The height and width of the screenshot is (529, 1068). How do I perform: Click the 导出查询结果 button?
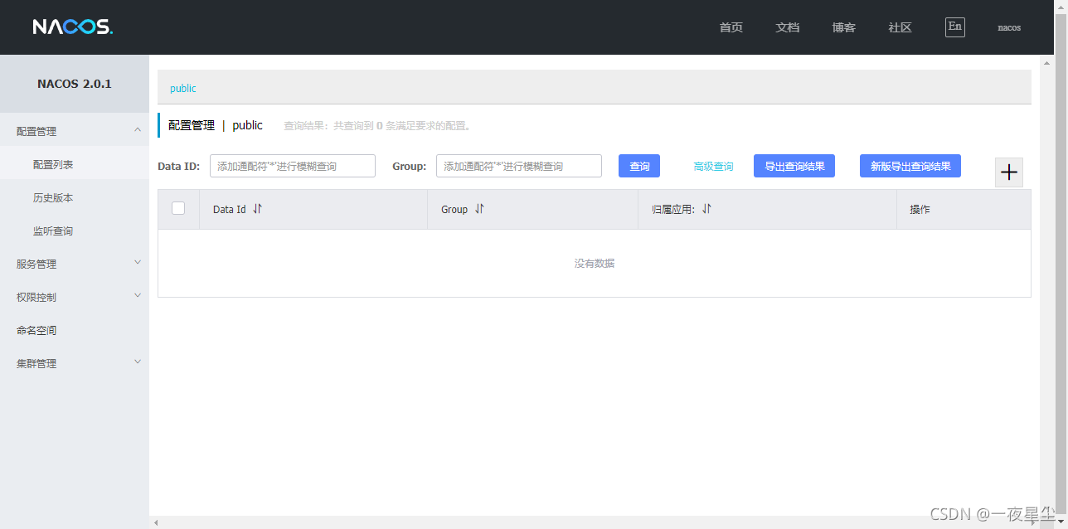[794, 166]
